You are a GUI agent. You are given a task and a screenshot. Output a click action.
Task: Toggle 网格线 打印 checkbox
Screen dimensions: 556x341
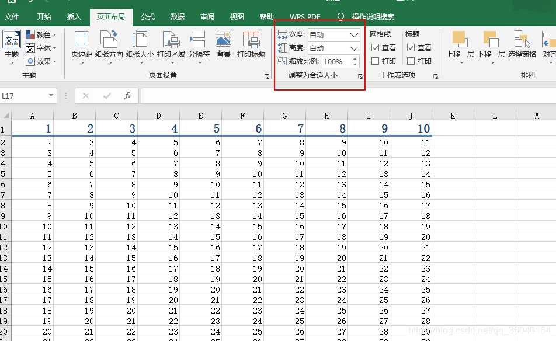tap(375, 61)
